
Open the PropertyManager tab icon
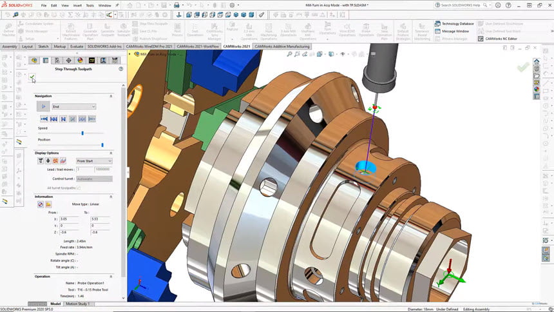point(46,61)
